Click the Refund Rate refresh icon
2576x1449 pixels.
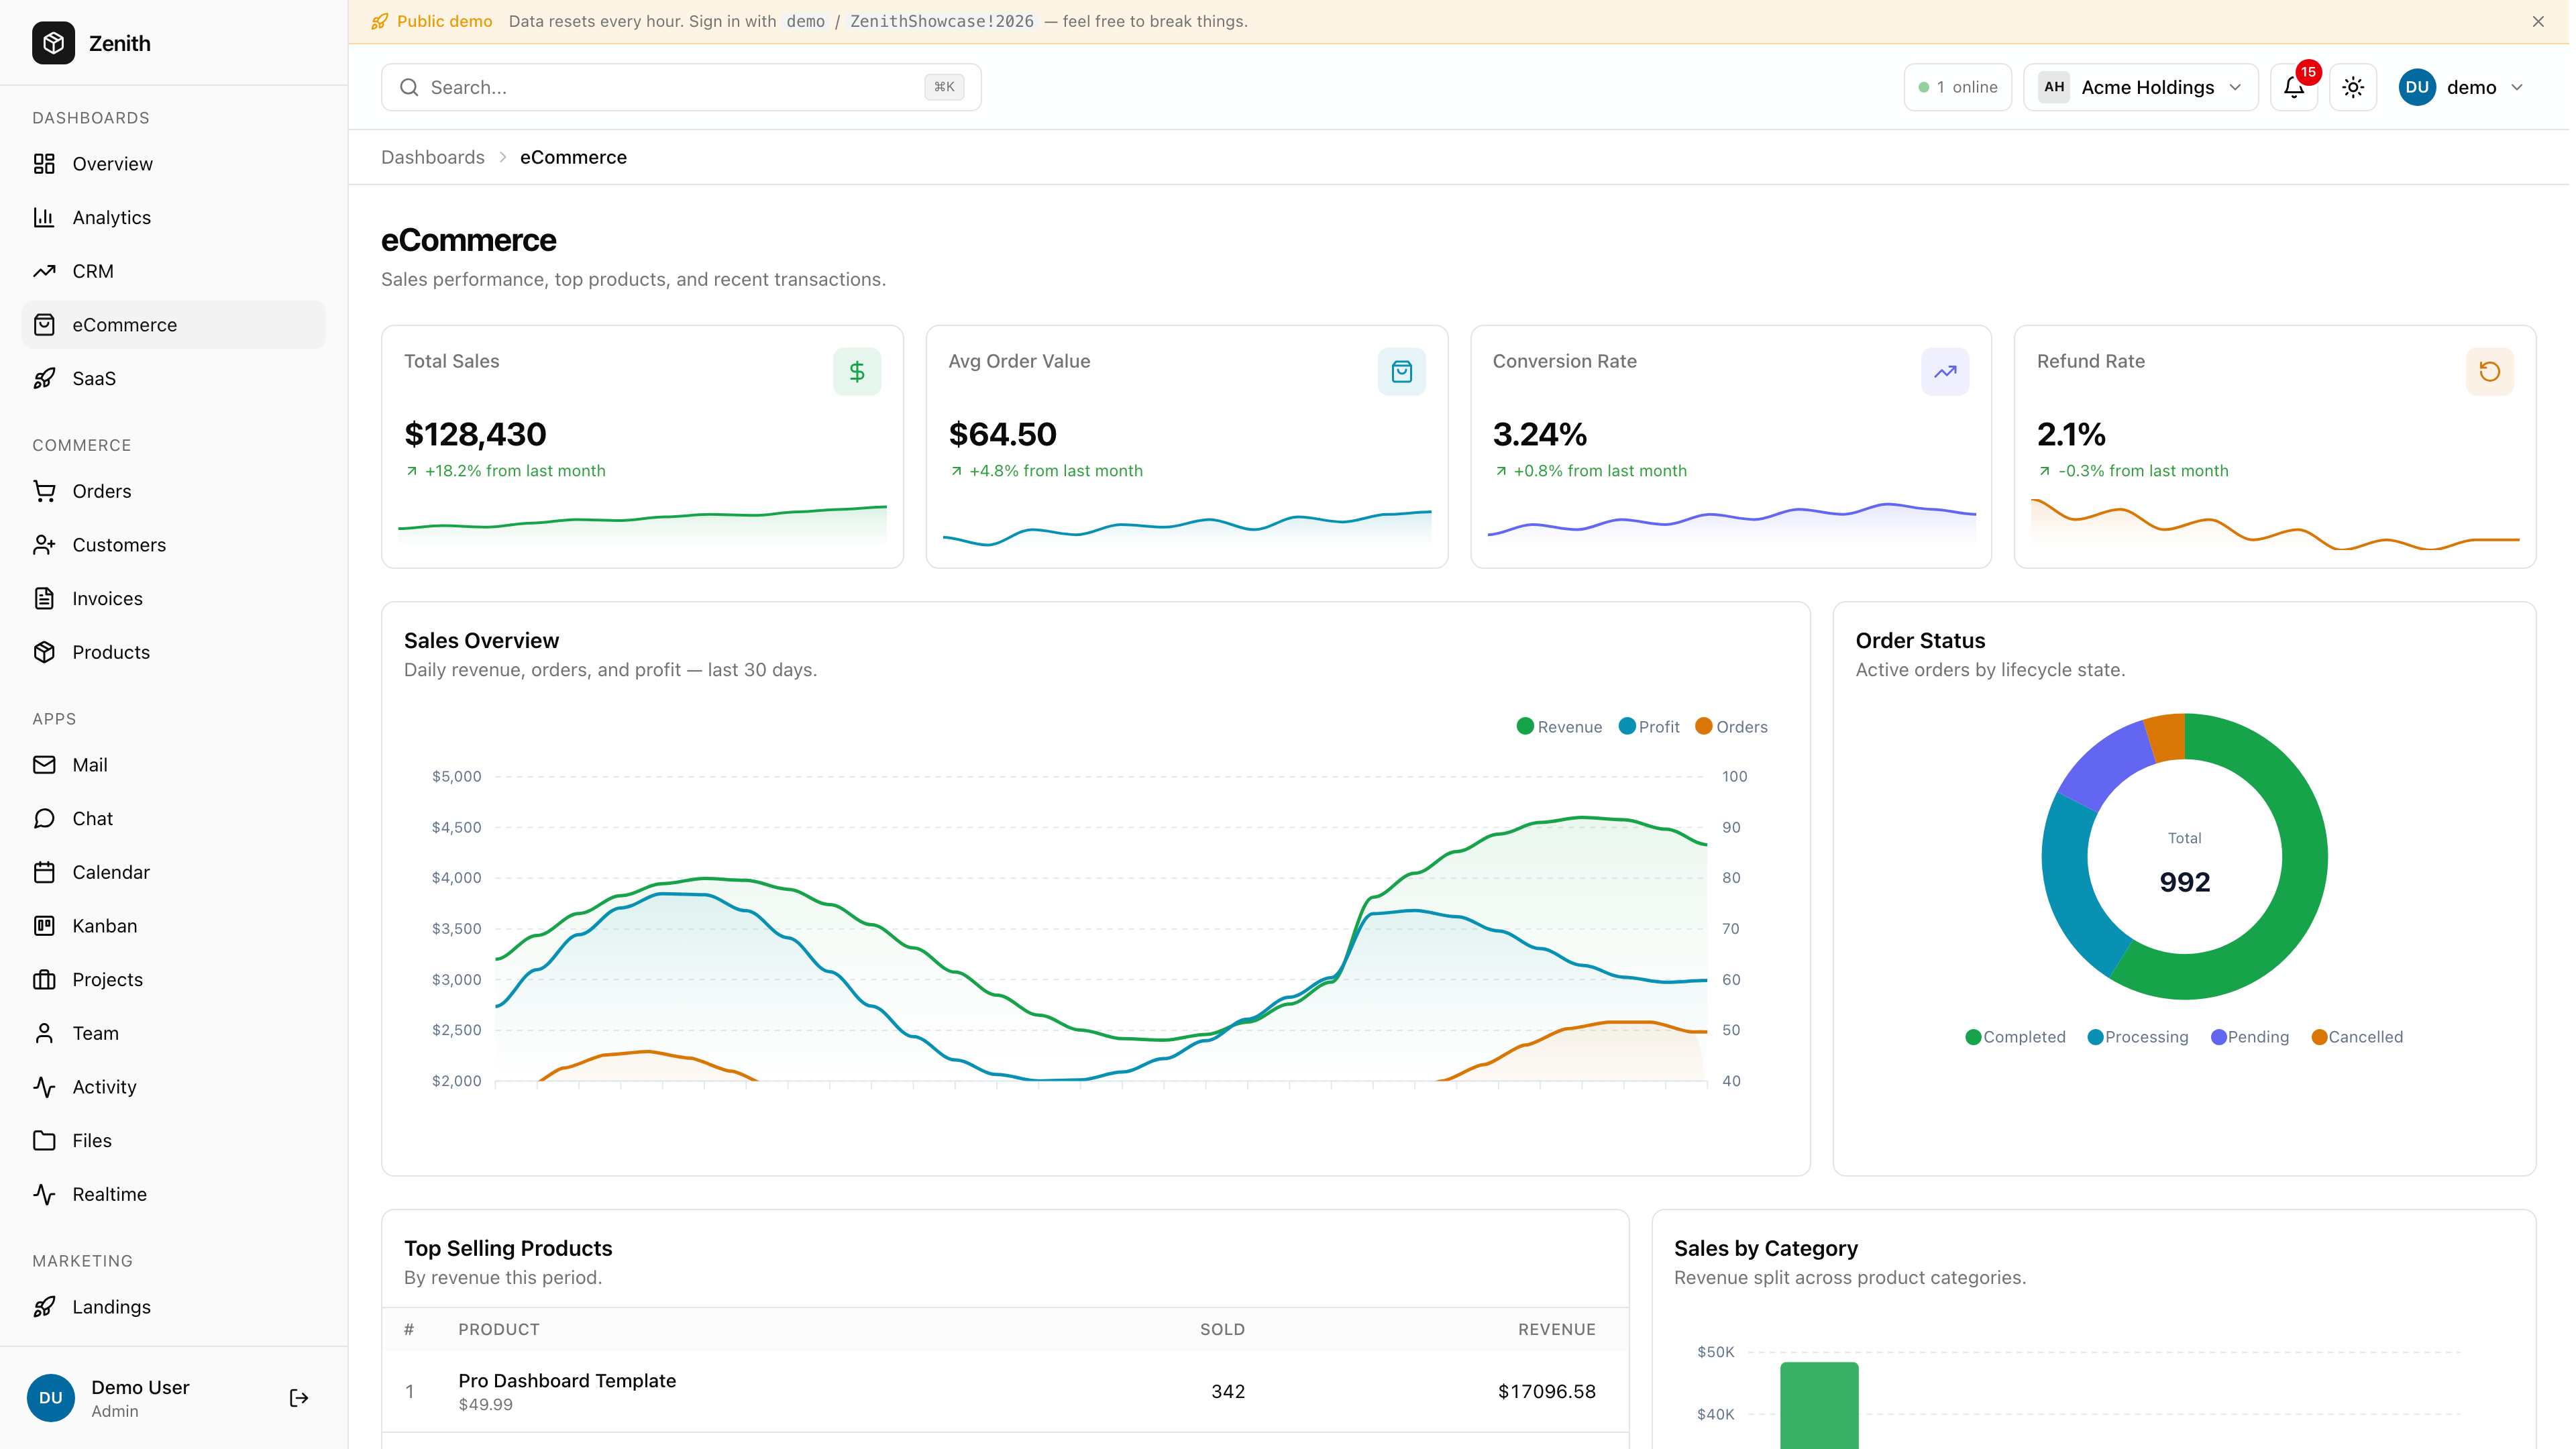coord(2491,372)
